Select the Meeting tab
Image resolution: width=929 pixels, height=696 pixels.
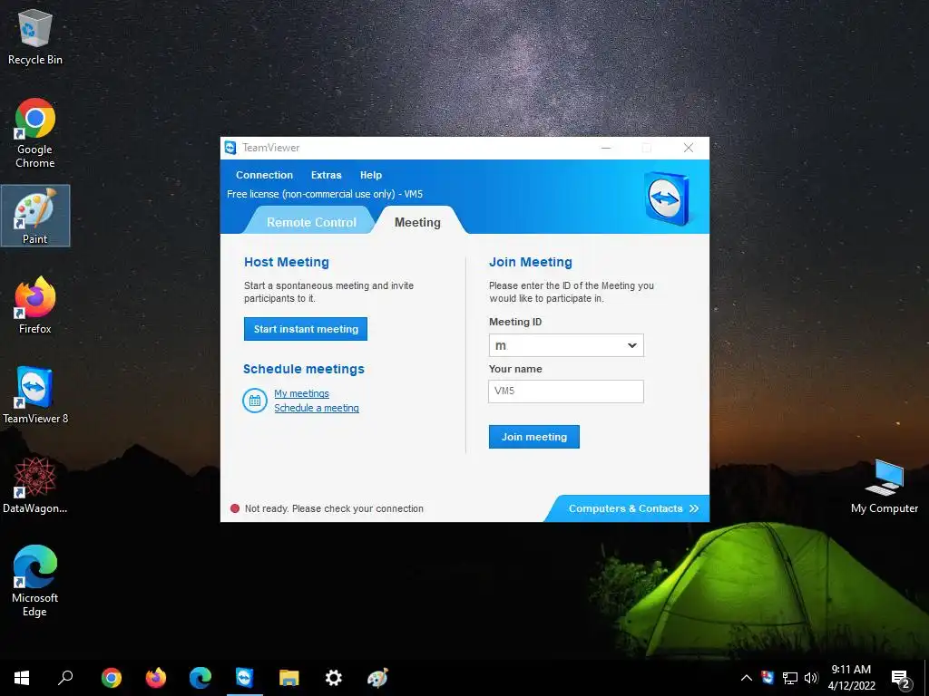[x=417, y=222]
